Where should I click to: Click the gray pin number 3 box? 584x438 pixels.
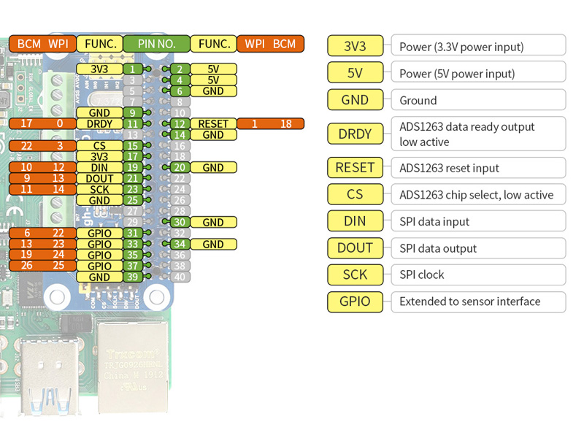tap(133, 80)
